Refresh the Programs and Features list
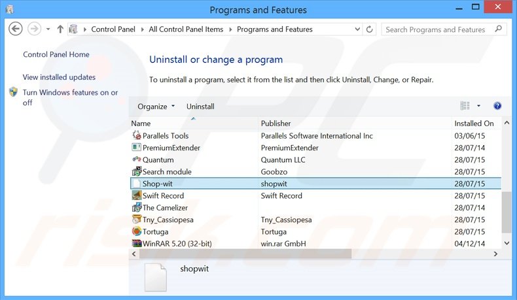The height and width of the screenshot is (300, 517). coord(370,29)
